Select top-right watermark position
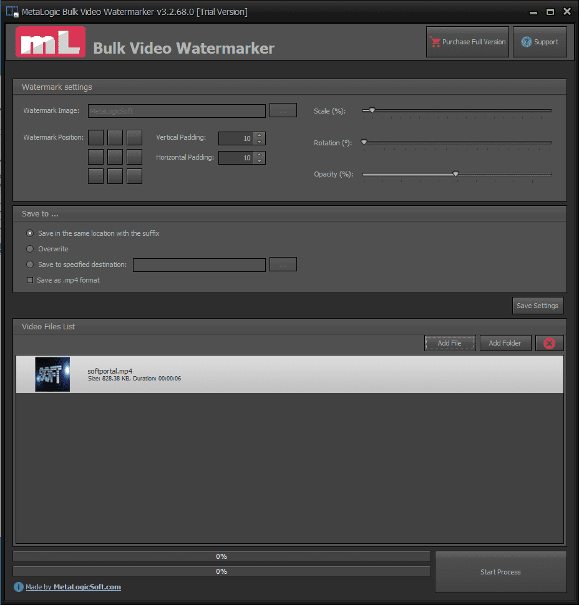 tap(134, 137)
